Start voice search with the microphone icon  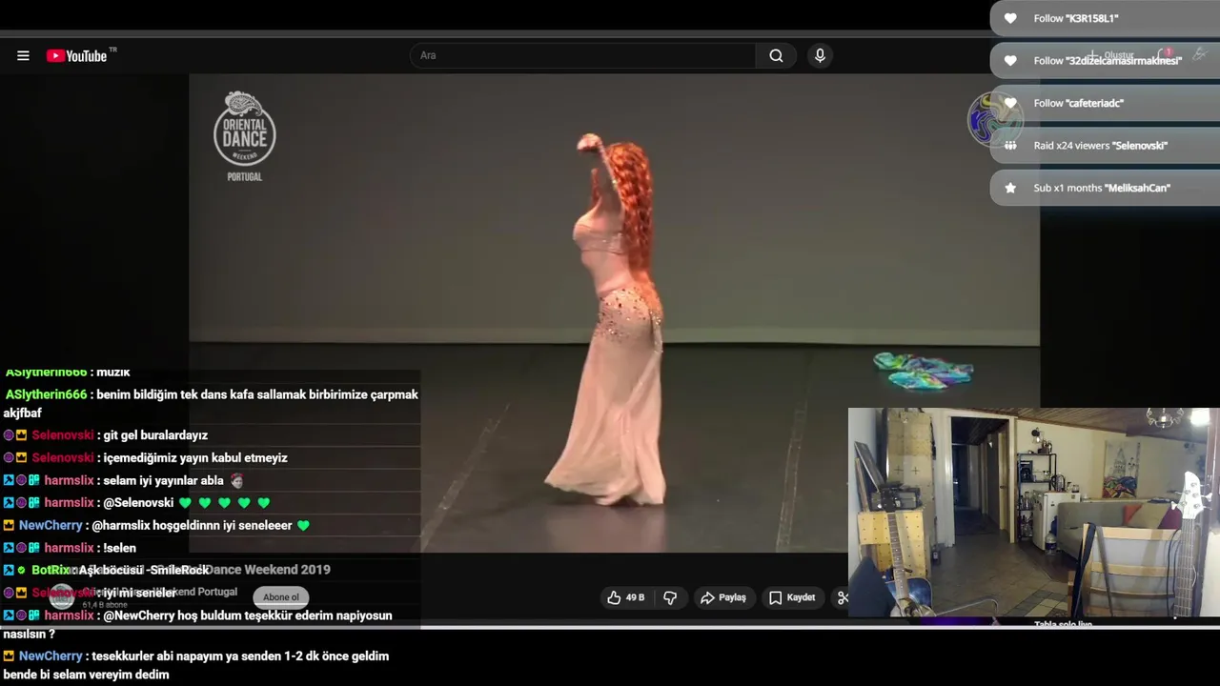(820, 55)
